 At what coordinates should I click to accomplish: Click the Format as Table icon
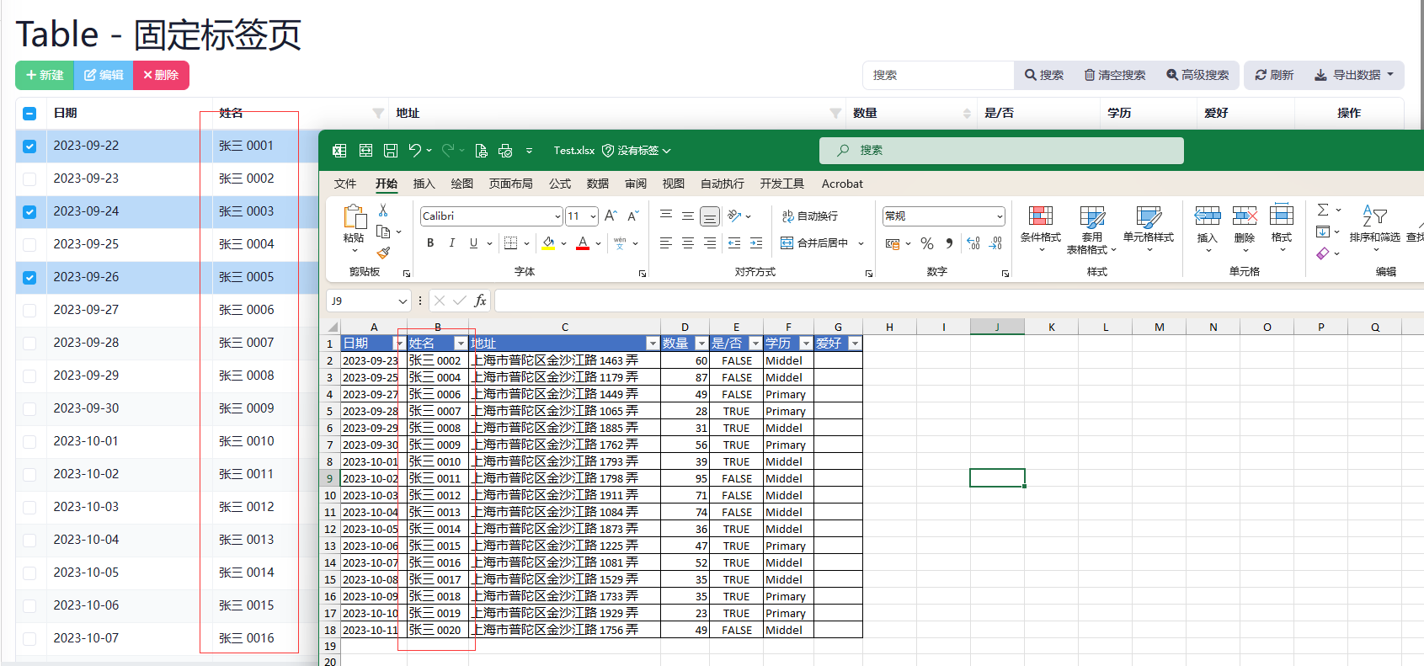point(1092,216)
